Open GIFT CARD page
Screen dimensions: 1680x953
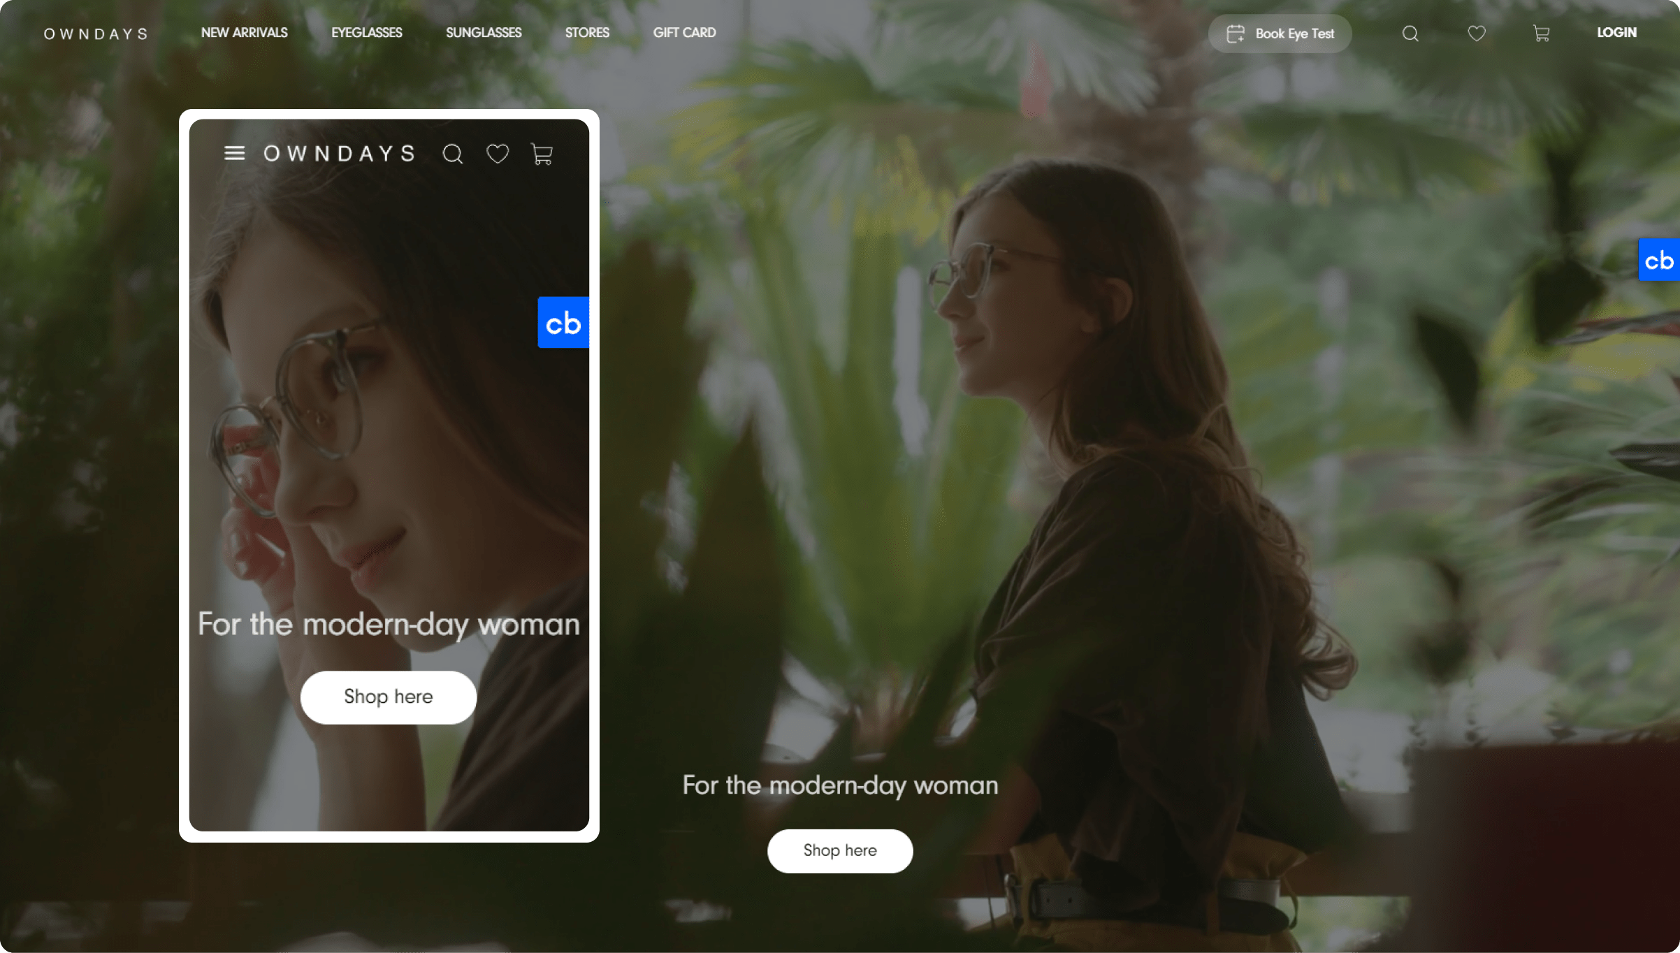coord(684,33)
